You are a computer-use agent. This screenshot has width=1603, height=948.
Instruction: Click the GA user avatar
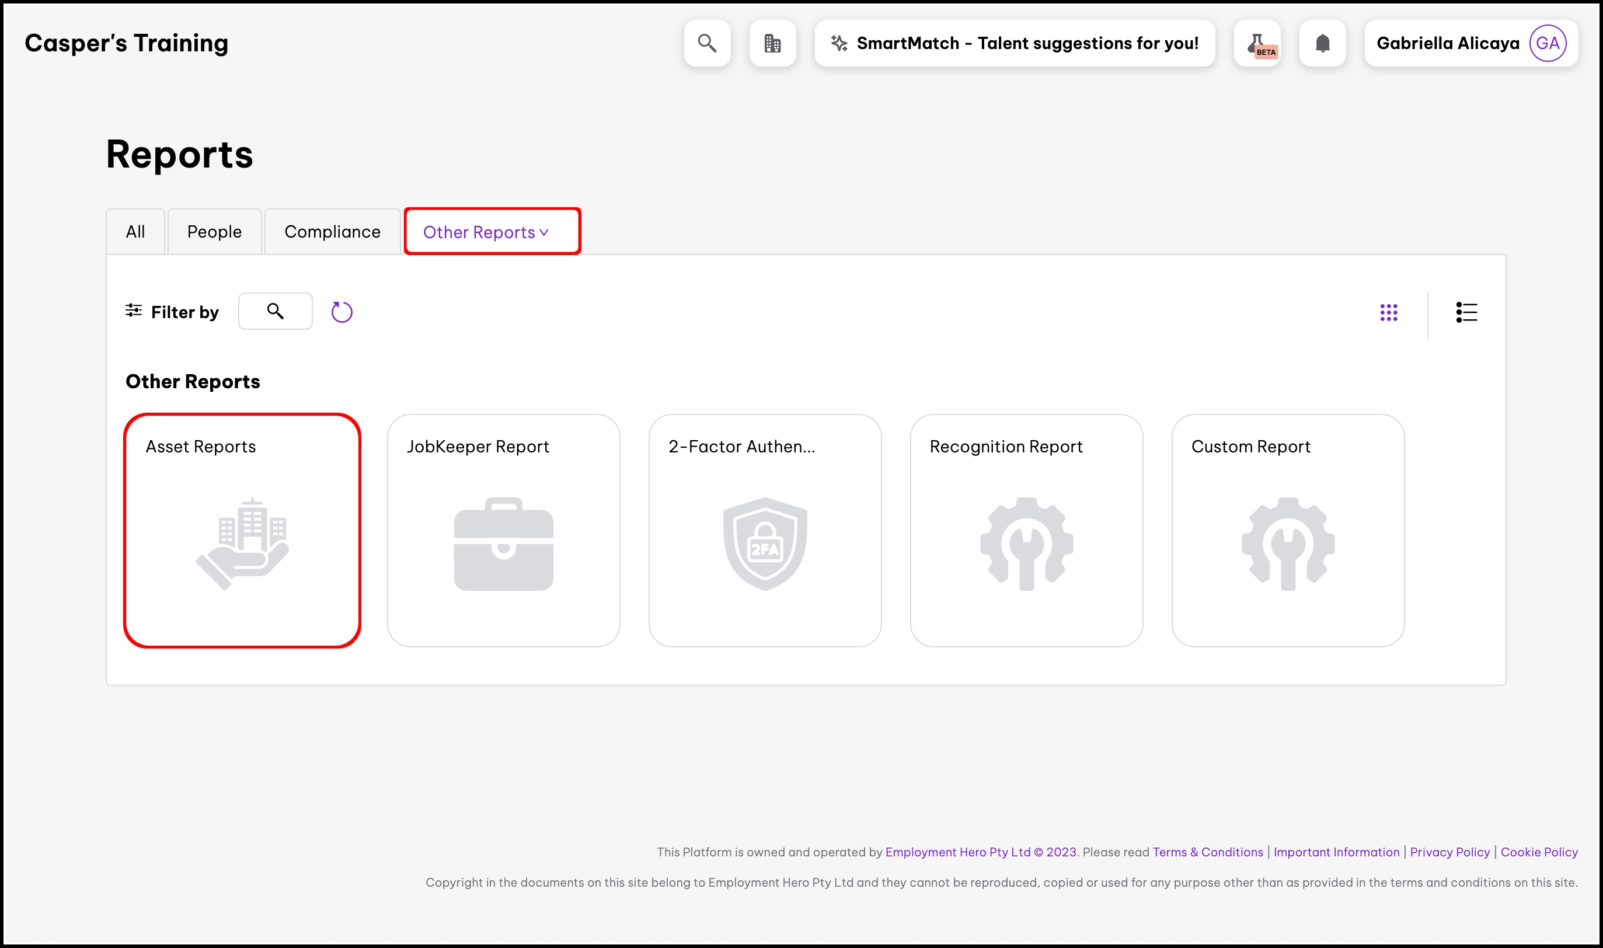pyautogui.click(x=1548, y=43)
